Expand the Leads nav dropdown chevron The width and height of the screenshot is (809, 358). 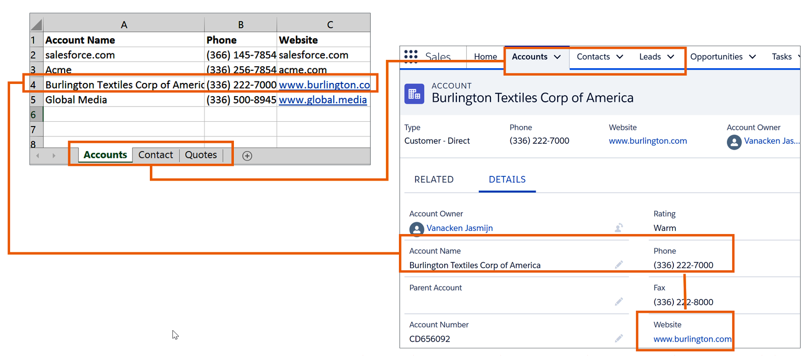point(670,57)
